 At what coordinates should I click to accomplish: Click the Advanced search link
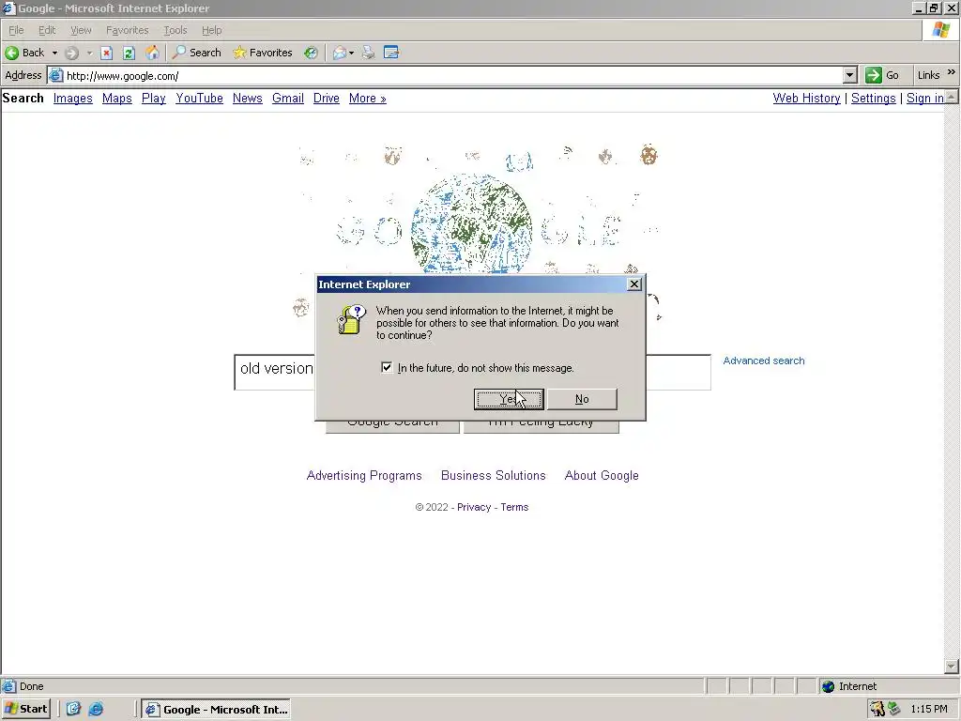click(764, 360)
